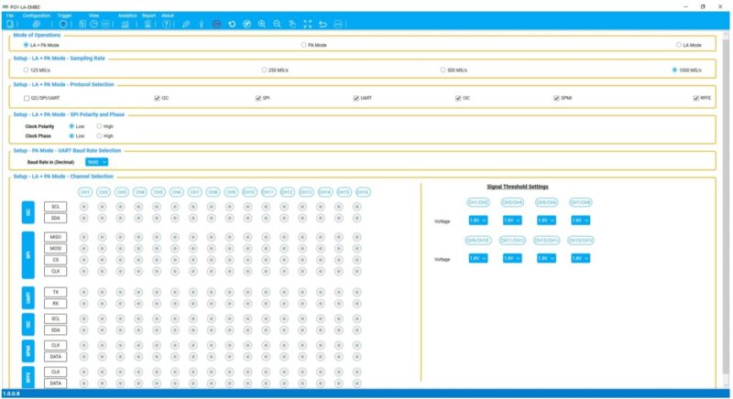Open the Report menu
The height and width of the screenshot is (399, 733).
[x=148, y=16]
